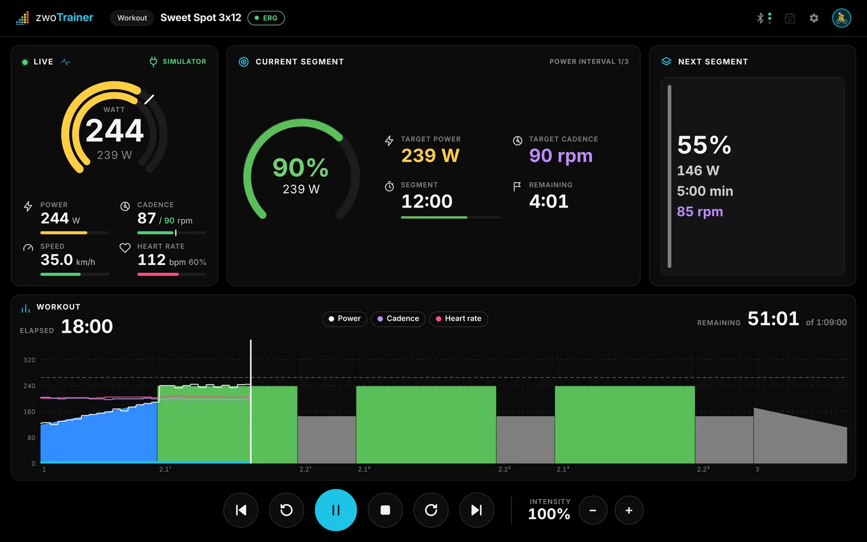Click the cadence icon in Live panel
Viewport: 867px width, 542px height.
[x=125, y=207]
